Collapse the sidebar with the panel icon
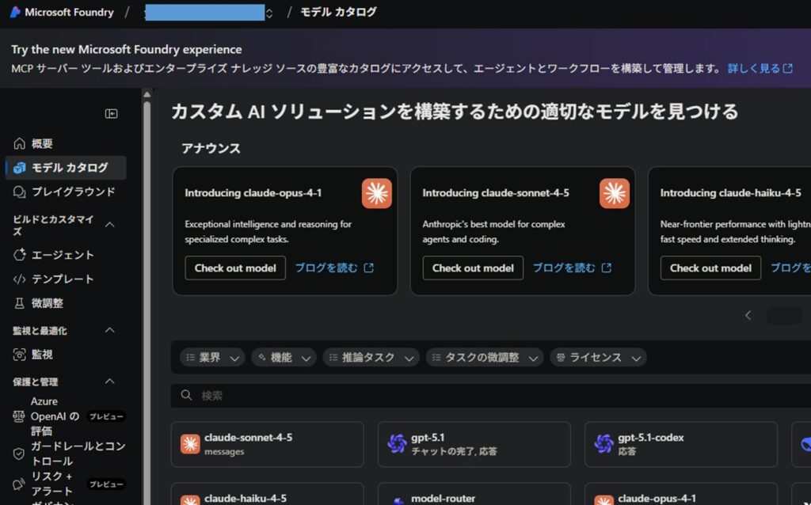811x505 pixels. point(111,114)
